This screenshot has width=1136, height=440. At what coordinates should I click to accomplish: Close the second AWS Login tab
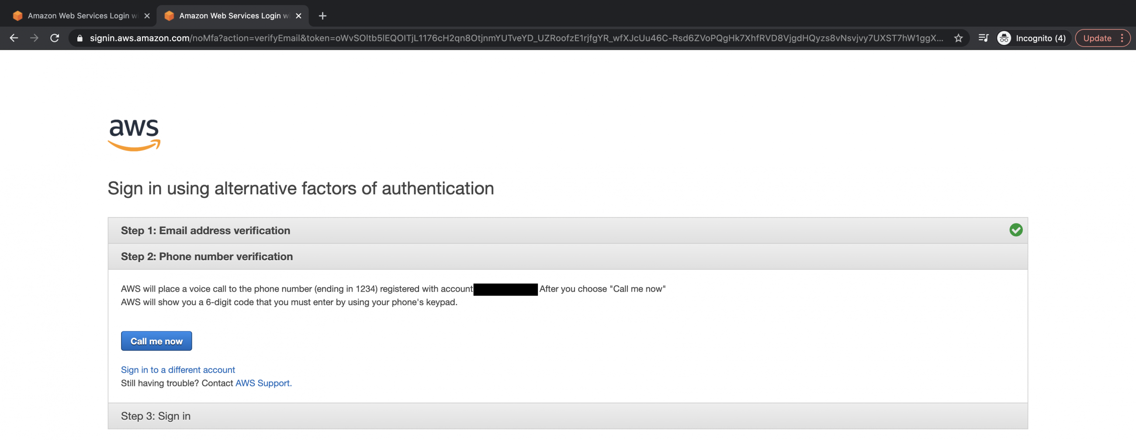click(298, 16)
